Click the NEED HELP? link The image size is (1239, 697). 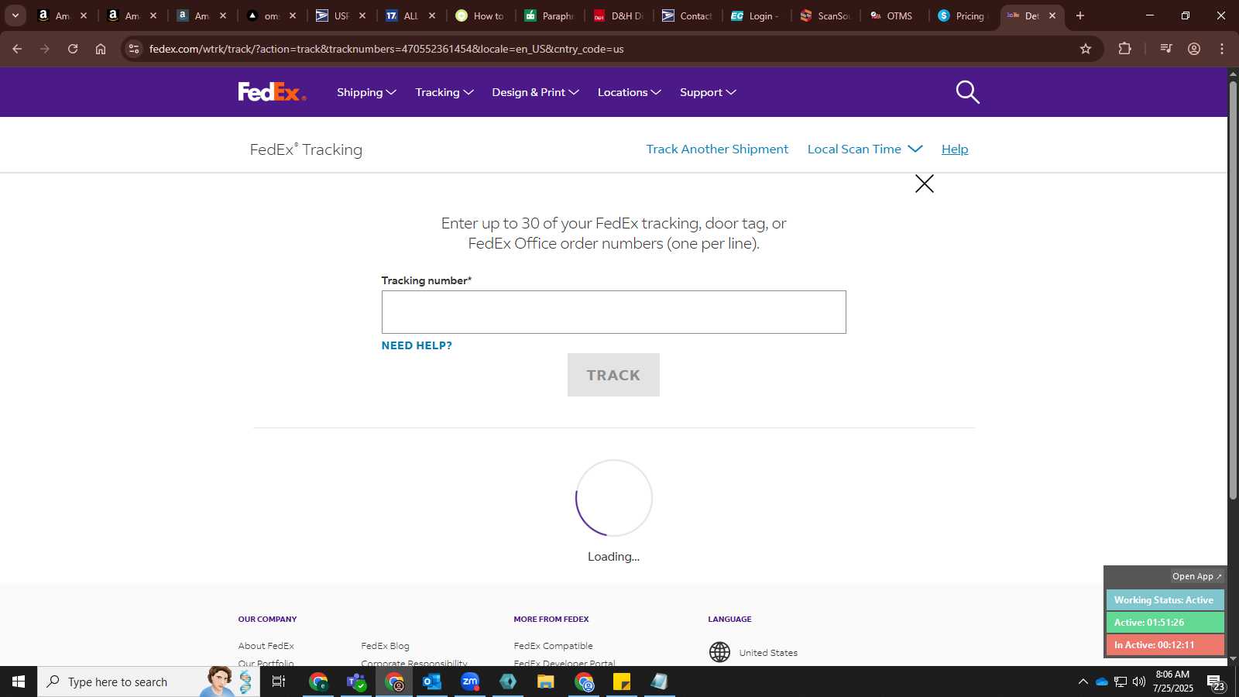pos(417,345)
